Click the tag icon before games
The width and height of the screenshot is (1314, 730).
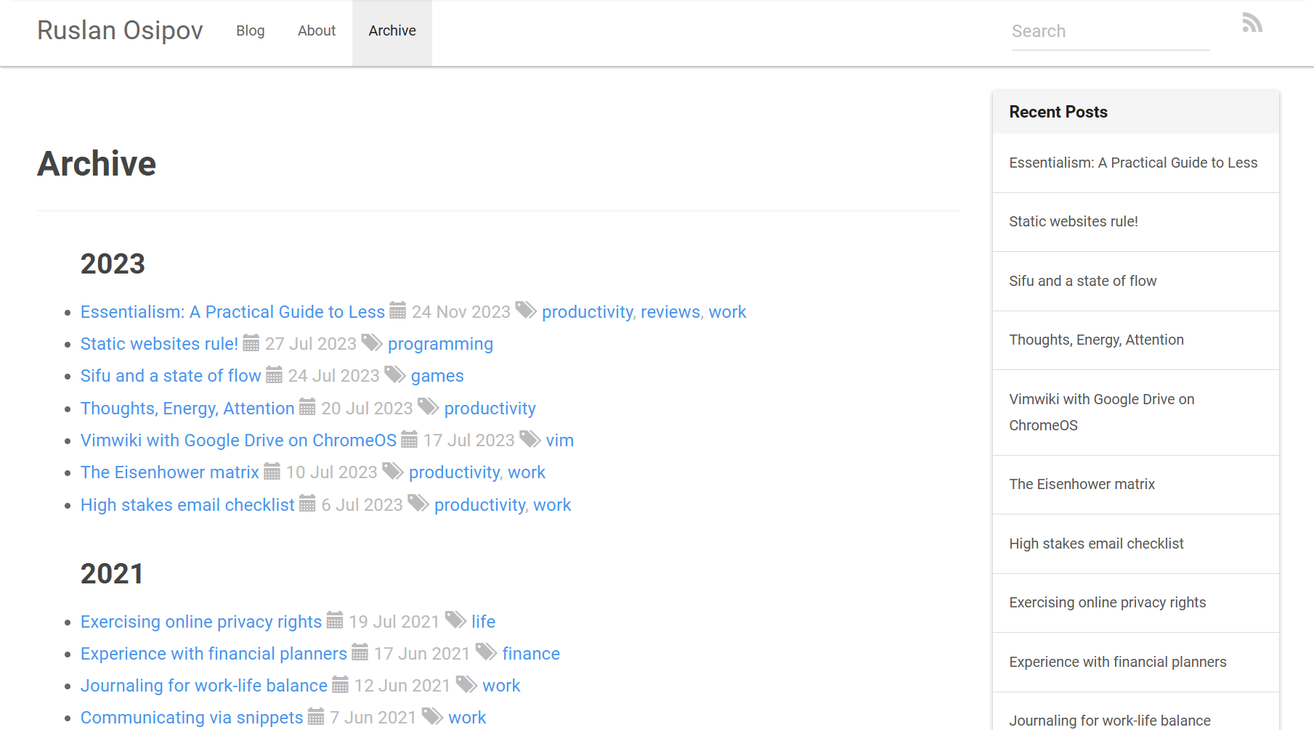[394, 374]
